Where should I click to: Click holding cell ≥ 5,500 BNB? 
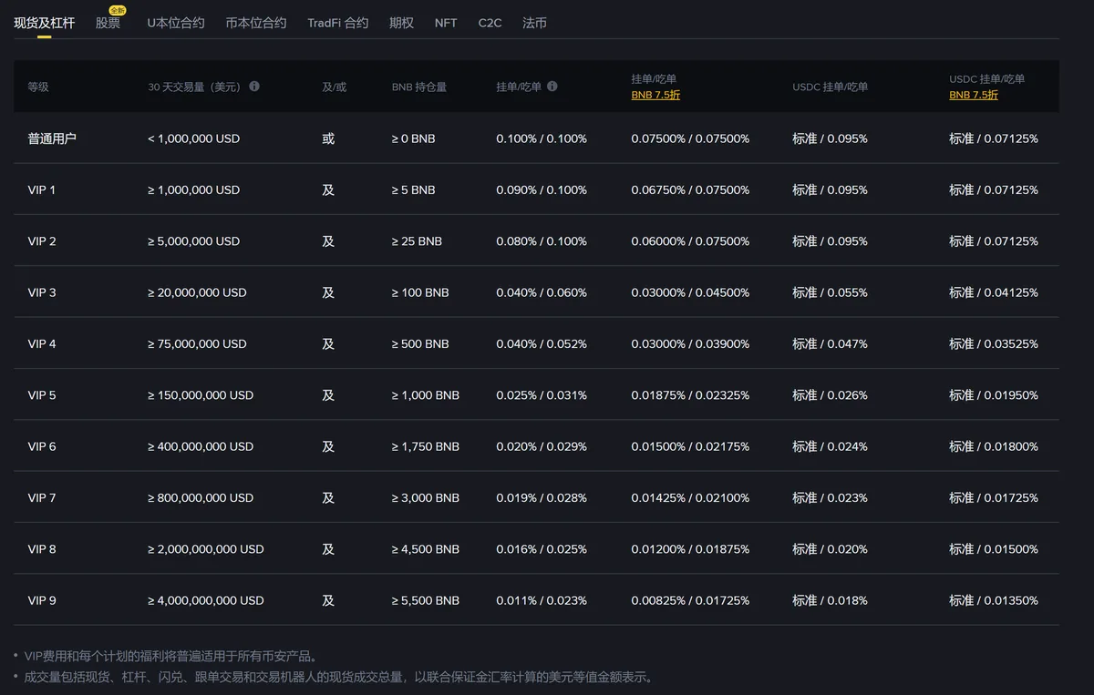point(425,600)
